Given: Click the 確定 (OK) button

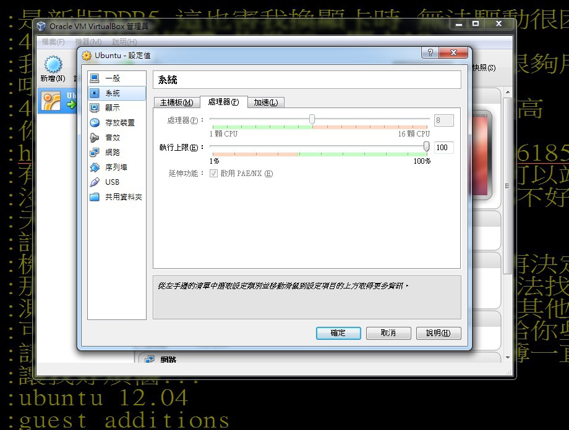Looking at the screenshot, I should click(338, 333).
